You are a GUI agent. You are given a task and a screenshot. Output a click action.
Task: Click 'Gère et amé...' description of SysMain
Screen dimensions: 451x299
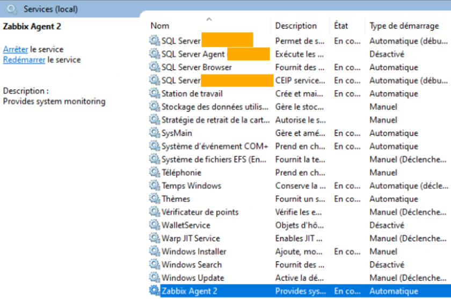pos(300,133)
